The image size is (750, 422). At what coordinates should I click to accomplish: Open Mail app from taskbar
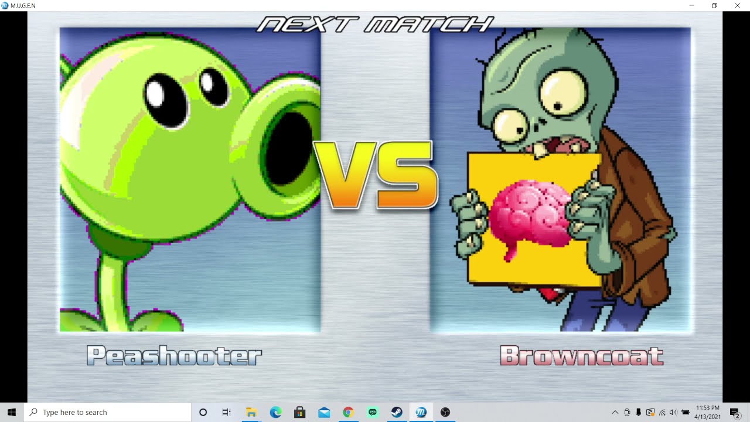click(324, 412)
